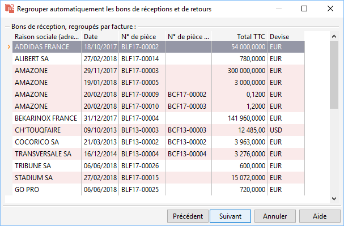This screenshot has width=344, height=226.
Task: Sort by the Raison sociale column header
Action: [46, 37]
